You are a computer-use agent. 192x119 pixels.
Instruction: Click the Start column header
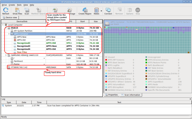pos(82,22)
